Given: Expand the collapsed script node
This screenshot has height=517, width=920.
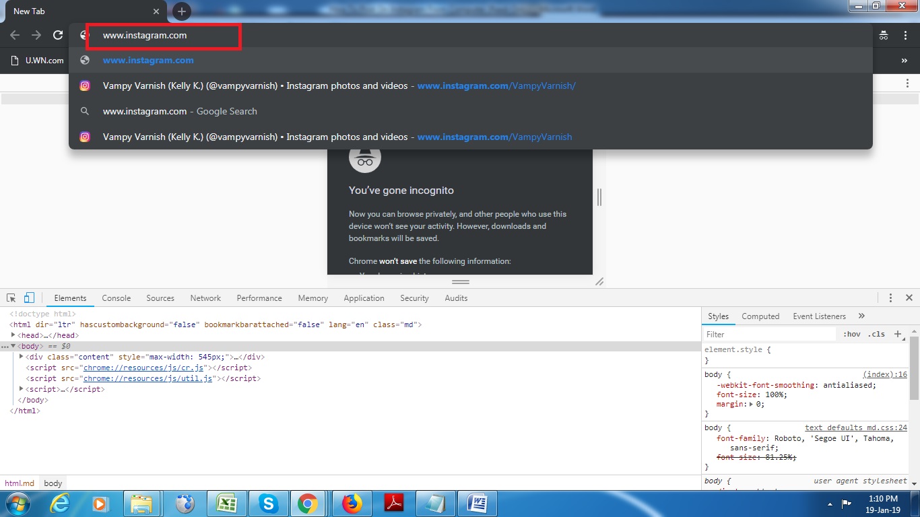Looking at the screenshot, I should click(x=22, y=388).
